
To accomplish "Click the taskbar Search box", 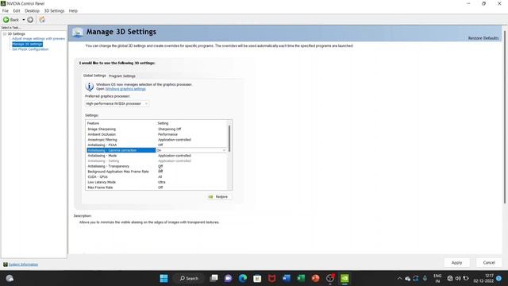I will tap(189, 278).
